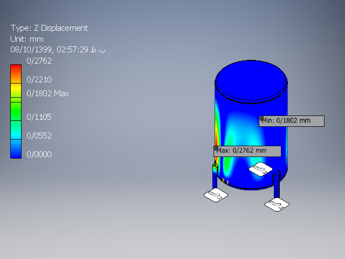Viewport: 345px width, 259px height.
Task: Click the Max probe marker dot
Action: click(x=216, y=148)
